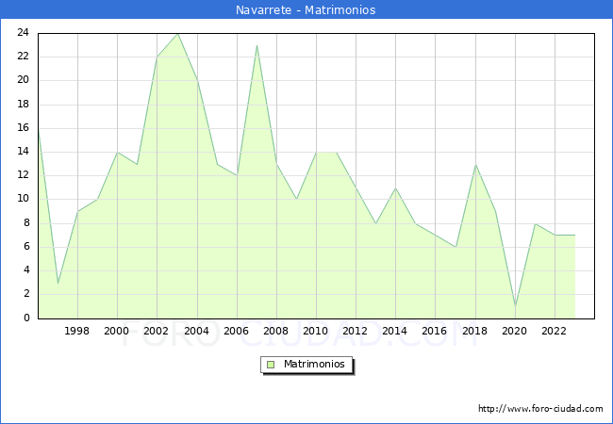This screenshot has height=424, width=613.
Task: Click the 2018 peak data point at 13
Action: (x=475, y=164)
